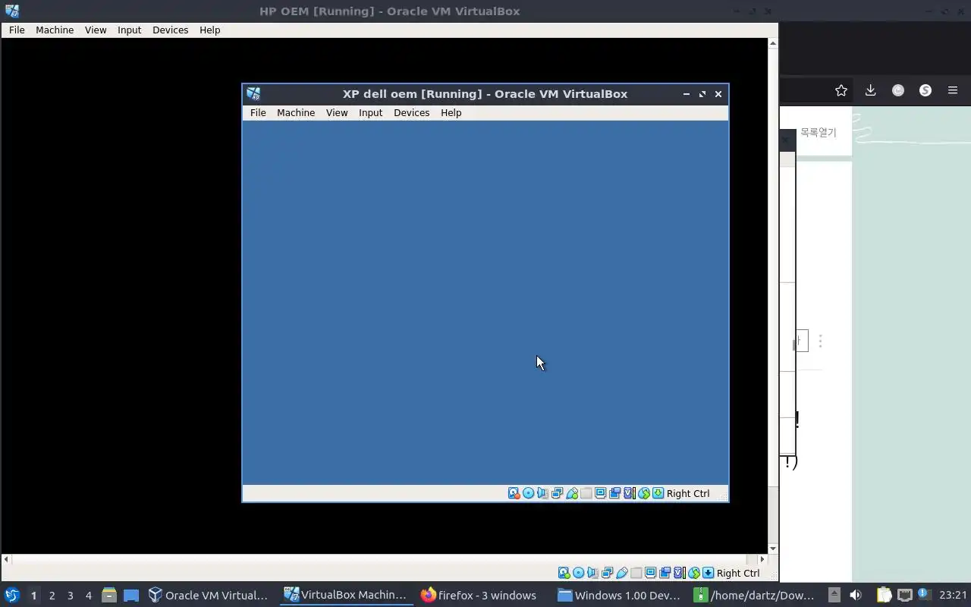Image resolution: width=971 pixels, height=607 pixels.
Task: Open Oracle VM VirtualBox taskbar entry
Action: pos(209,596)
